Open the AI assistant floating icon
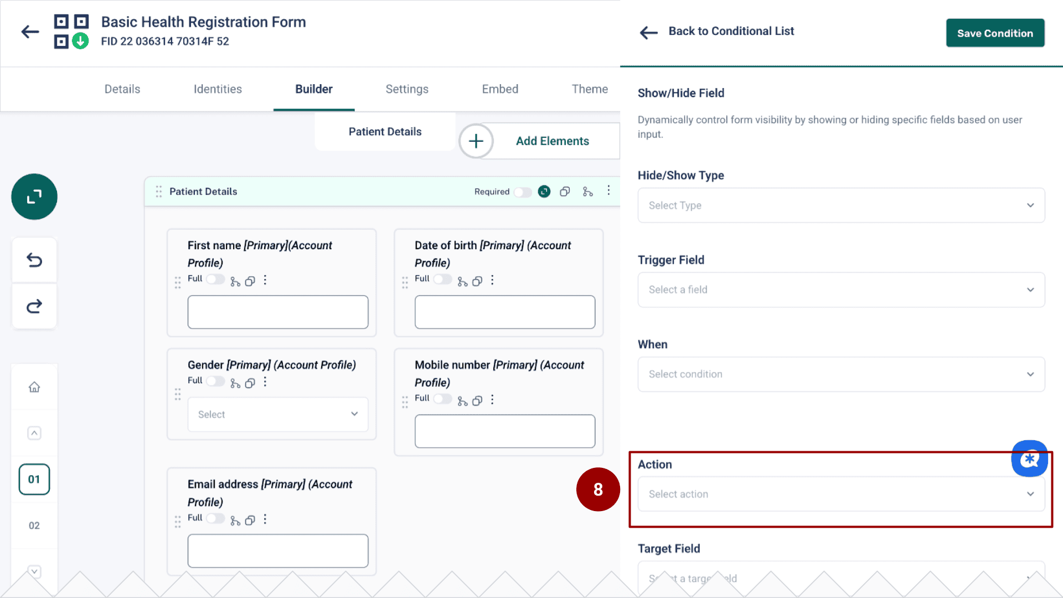This screenshot has width=1063, height=598. [x=1029, y=458]
